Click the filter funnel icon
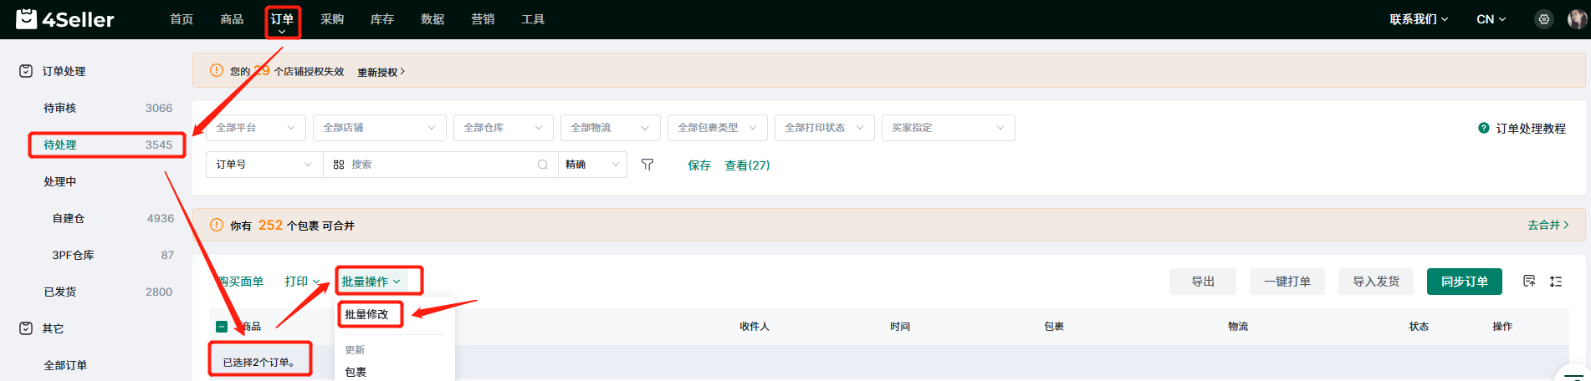This screenshot has width=1591, height=381. (647, 165)
